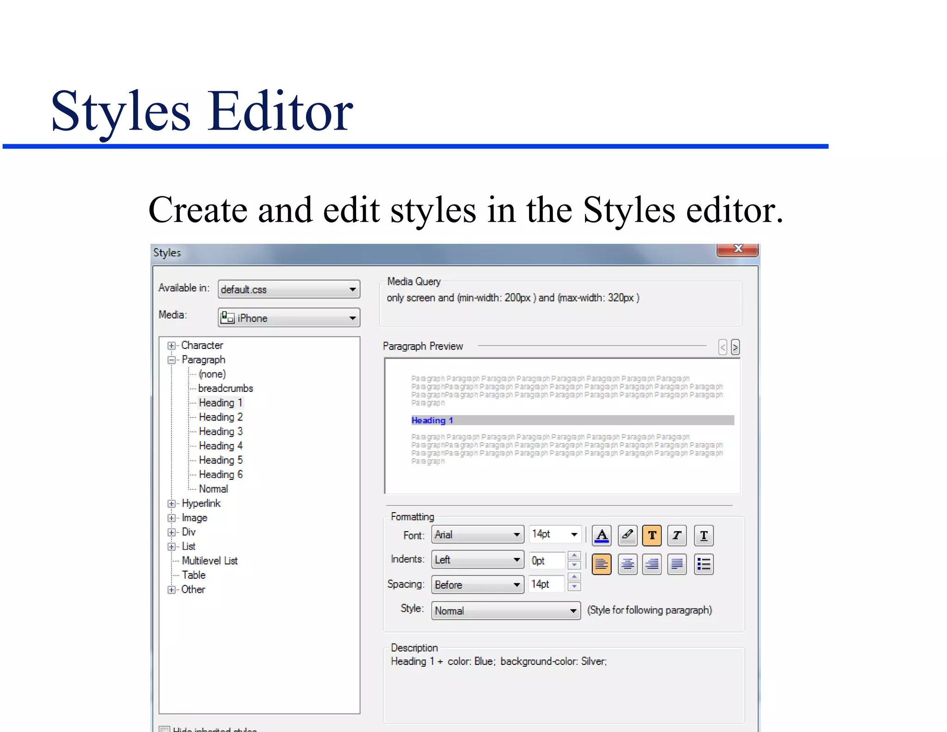Collapse the Paragraph styles node
947x732 pixels.
[x=172, y=360]
